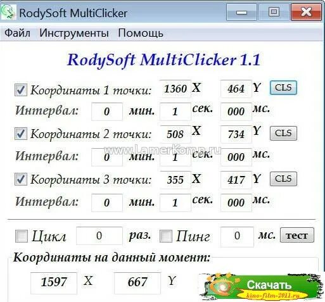The height and width of the screenshot is (302, 325).
Task: Click current Y coordinate field showing 667
Action: tap(137, 282)
